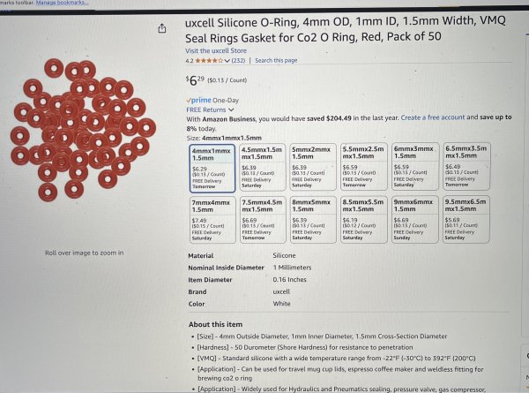
Task: Choose the 6mmx3mmx1.5mm size tile
Action: click(415, 166)
